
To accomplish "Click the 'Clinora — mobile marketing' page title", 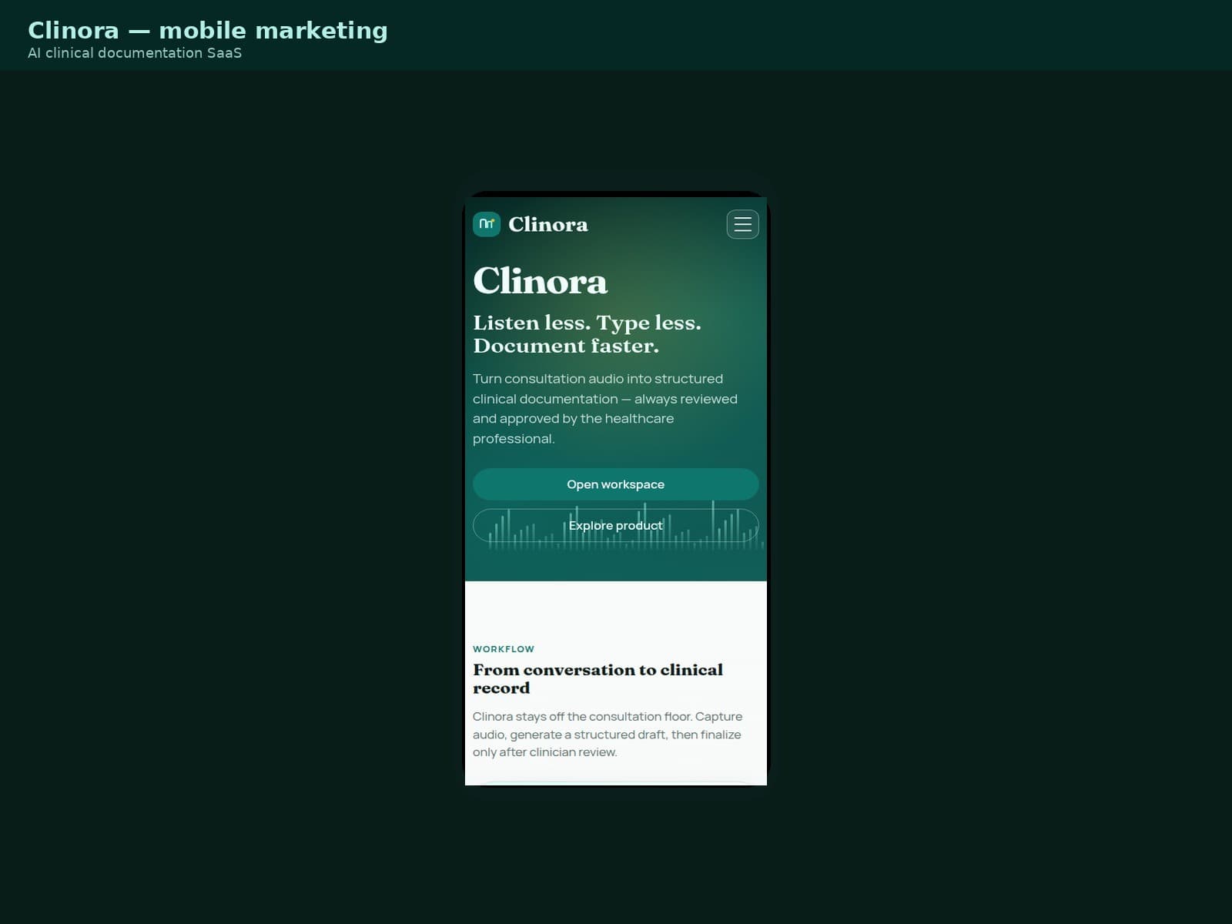I will coord(208,30).
